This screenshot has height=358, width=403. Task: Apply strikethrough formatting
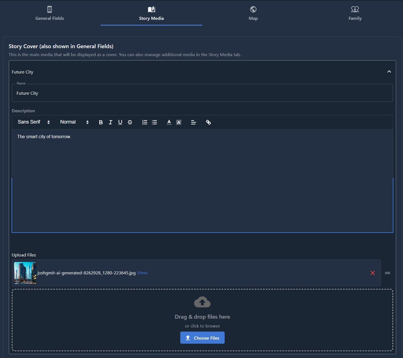130,122
